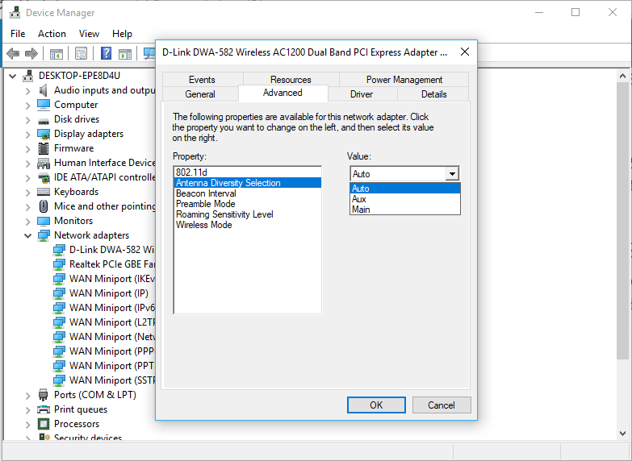Viewport: 632px width, 461px height.
Task: Click the Properties toolbar icon
Action: (x=81, y=53)
